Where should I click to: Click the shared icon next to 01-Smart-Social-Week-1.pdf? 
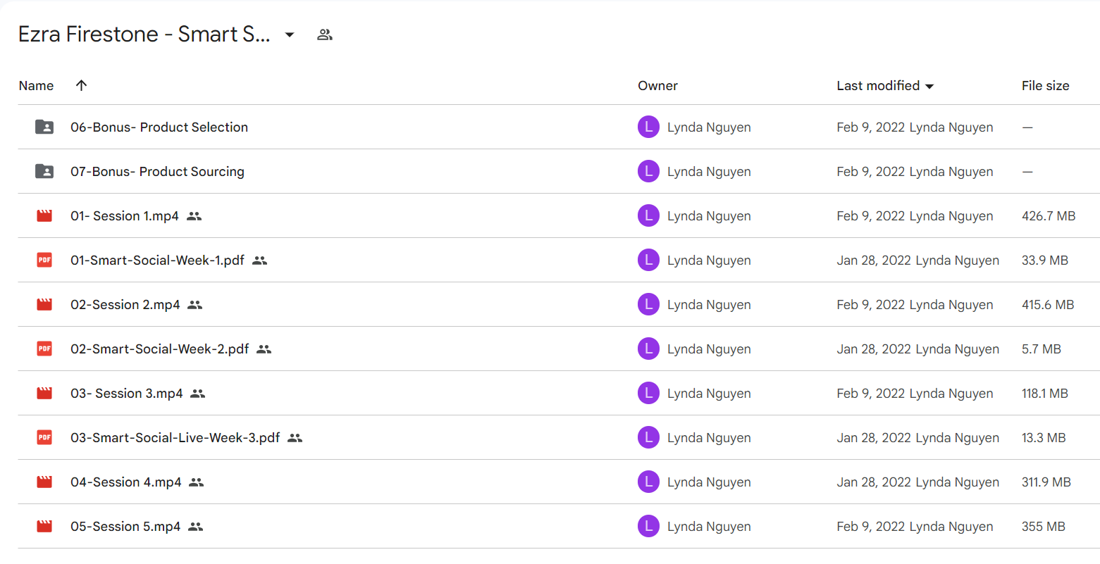point(260,261)
